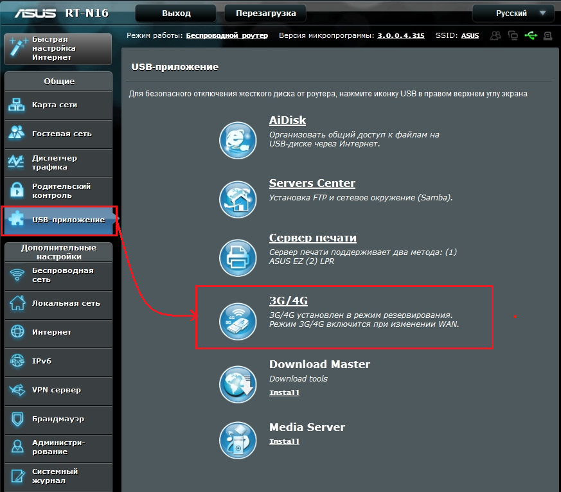Select the 3G/4G USB modem icon
Viewport: 561px width, 492px height.
[238, 321]
